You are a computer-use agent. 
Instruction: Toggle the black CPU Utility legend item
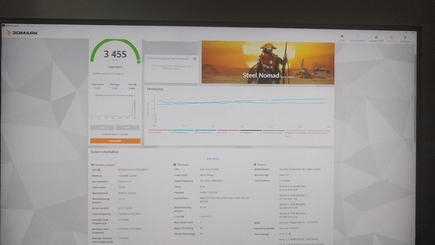click(x=251, y=131)
